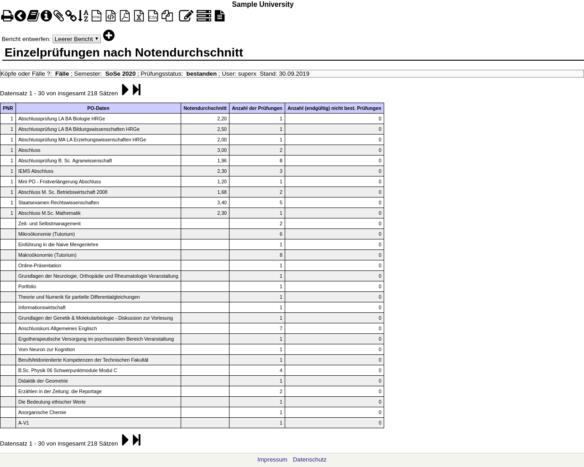
Task: Export report as Excel file
Action: 139,16
